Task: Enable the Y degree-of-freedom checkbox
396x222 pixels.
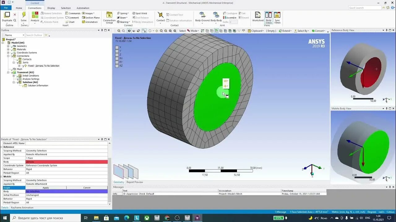Action: click(x=117, y=51)
